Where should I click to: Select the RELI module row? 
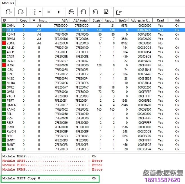93,114
